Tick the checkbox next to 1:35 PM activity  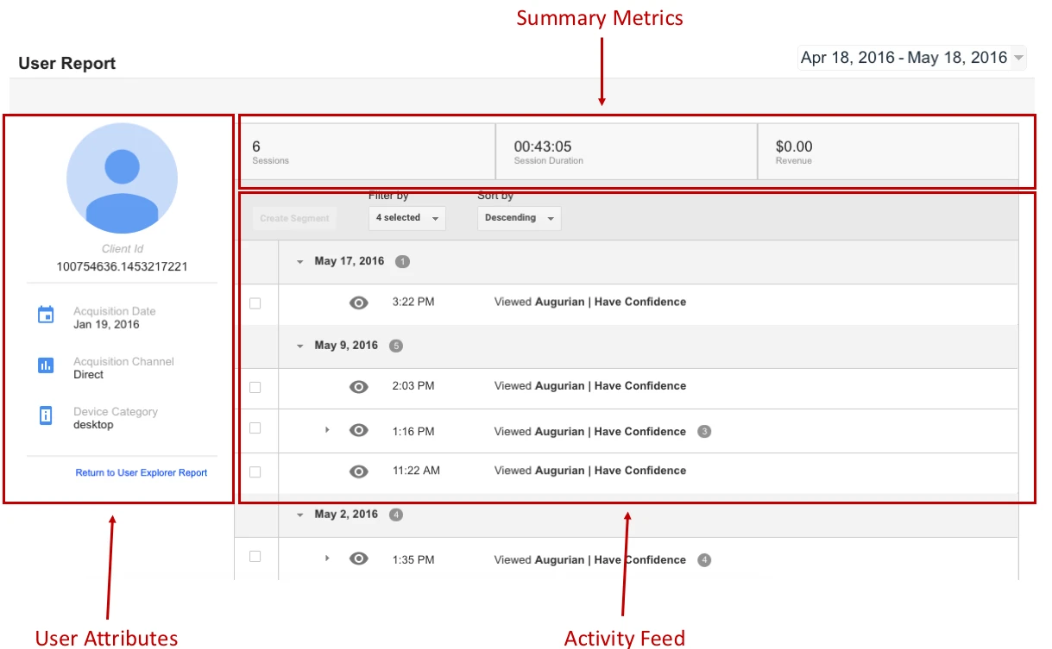pos(254,559)
